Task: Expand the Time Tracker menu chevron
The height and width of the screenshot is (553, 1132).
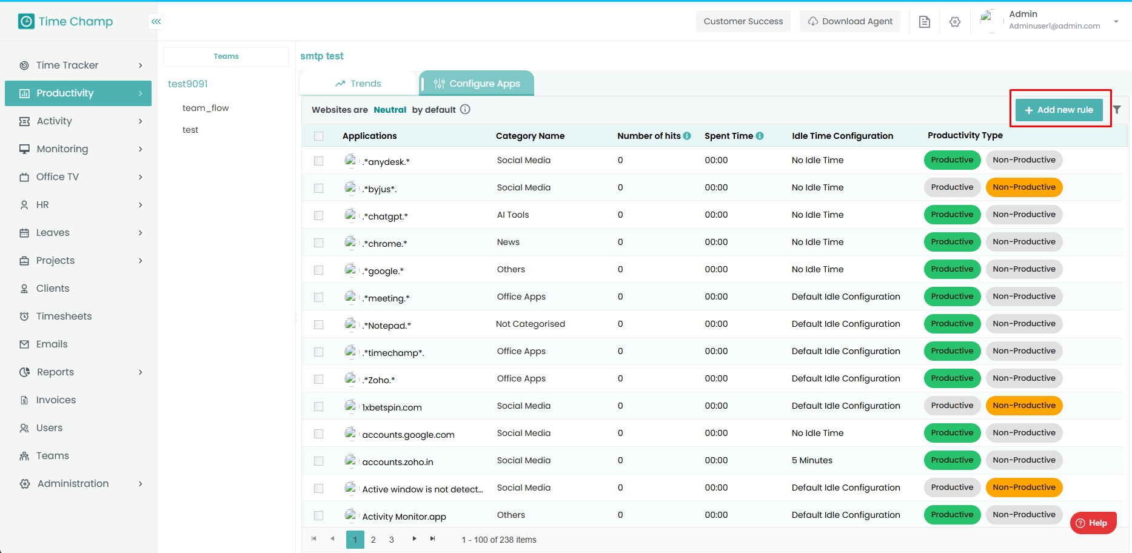Action: (x=140, y=65)
